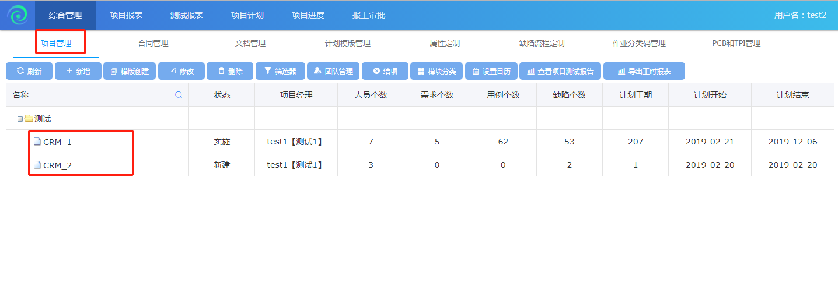
Task: Click 导出工时报表 export button
Action: point(644,71)
